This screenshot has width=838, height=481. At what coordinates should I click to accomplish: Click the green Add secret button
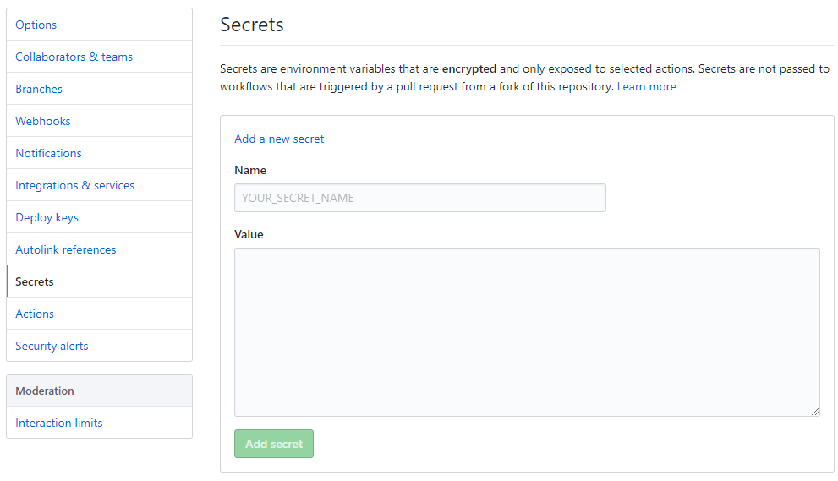tap(274, 444)
